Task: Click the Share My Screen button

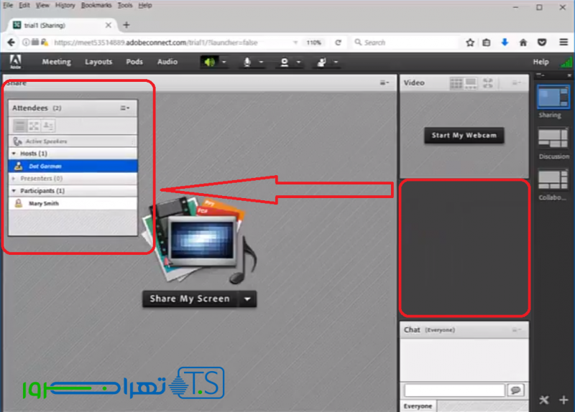Action: (x=190, y=299)
